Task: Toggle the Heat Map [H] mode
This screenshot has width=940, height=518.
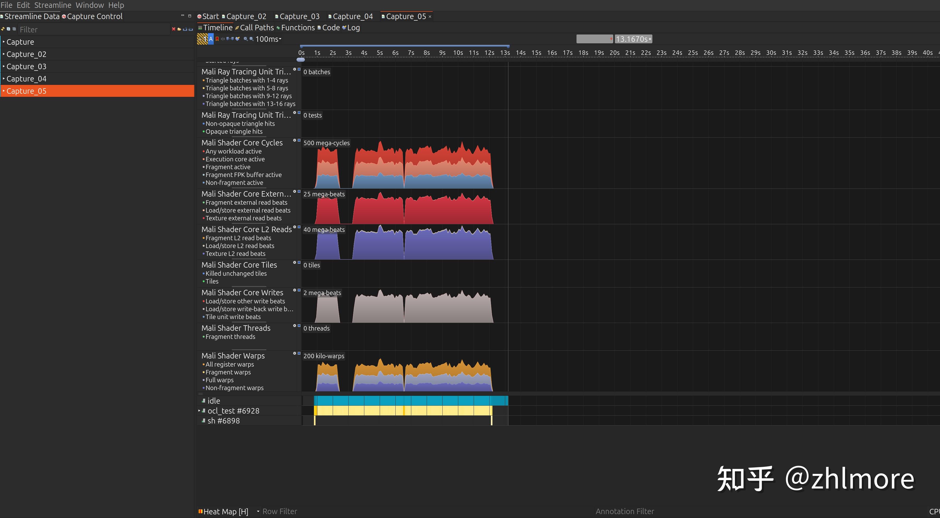Action: 223,511
